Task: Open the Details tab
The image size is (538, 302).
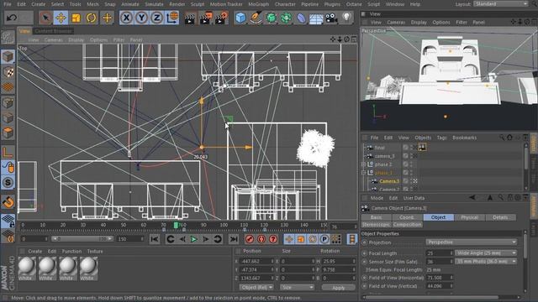Action: (500, 217)
